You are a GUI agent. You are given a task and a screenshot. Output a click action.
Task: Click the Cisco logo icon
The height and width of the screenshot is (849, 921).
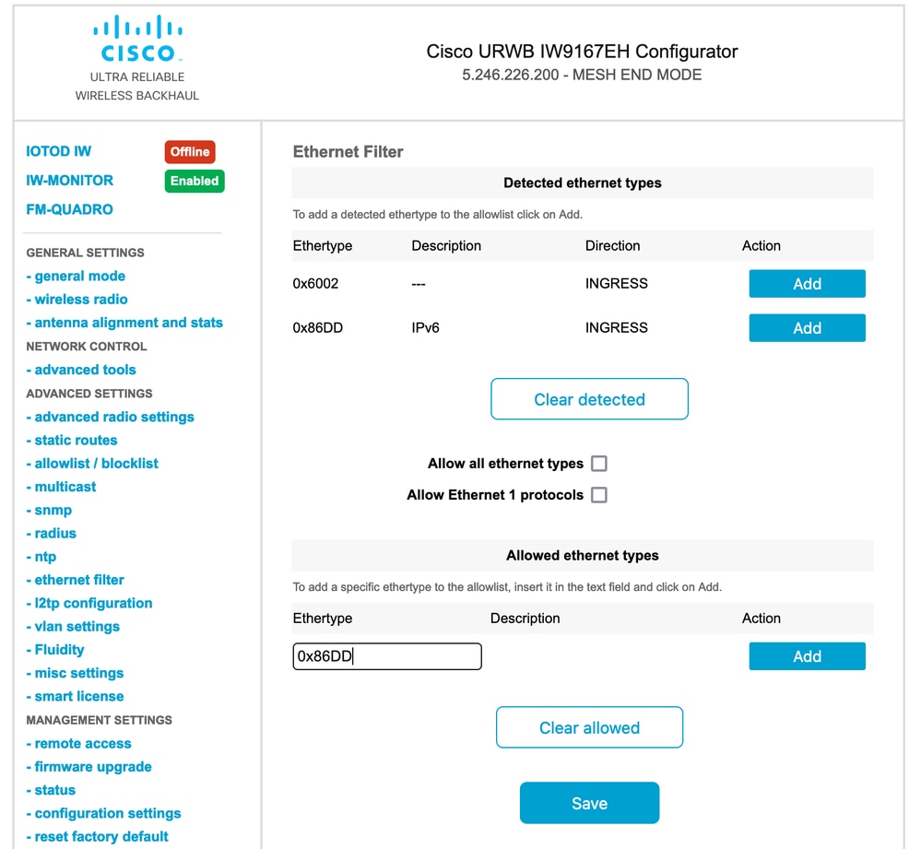pos(137,38)
